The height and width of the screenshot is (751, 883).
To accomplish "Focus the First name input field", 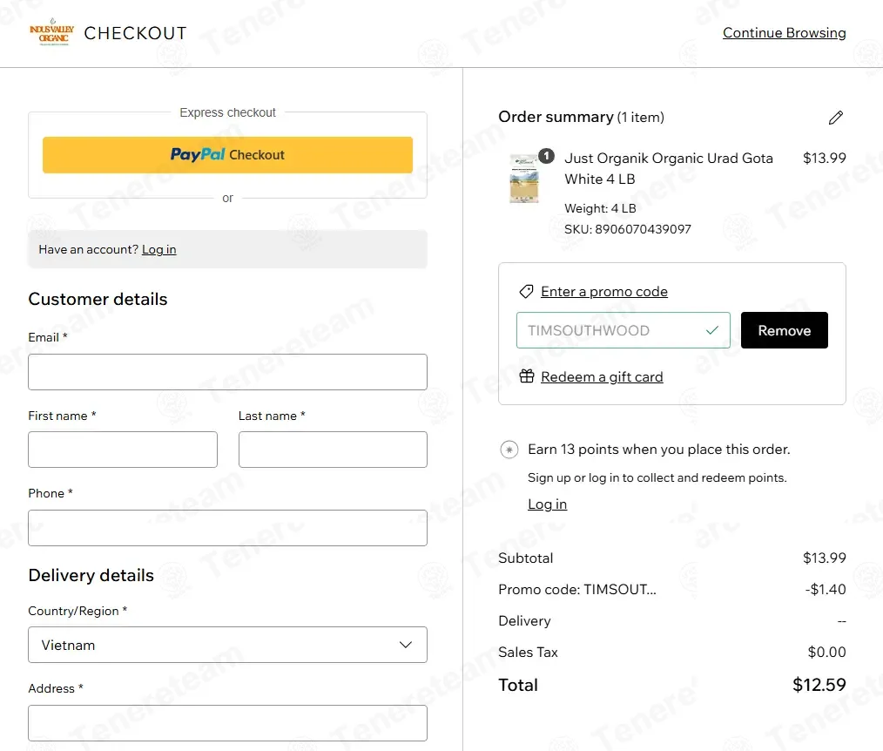I will click(123, 450).
